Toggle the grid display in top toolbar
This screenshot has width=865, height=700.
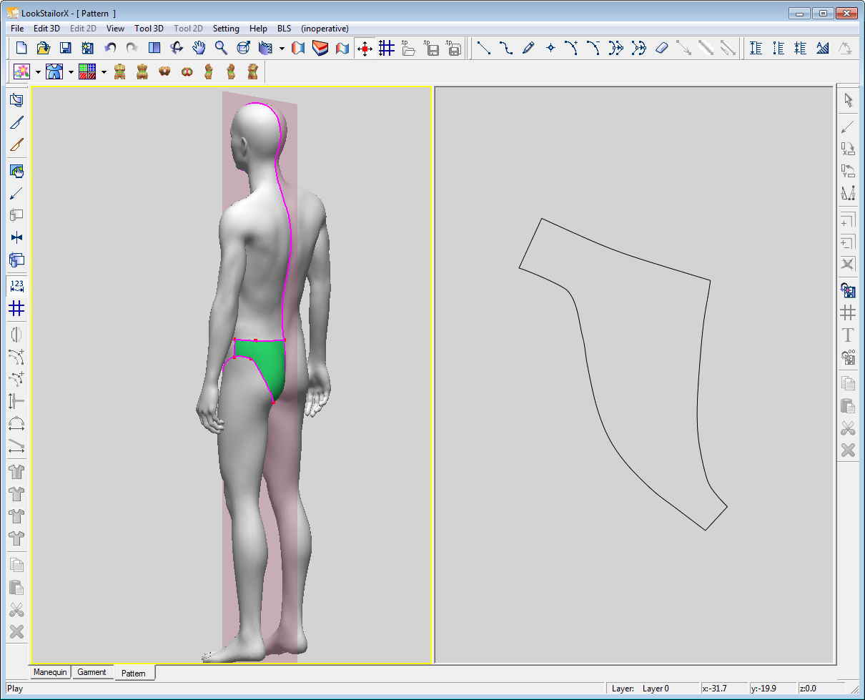click(387, 48)
